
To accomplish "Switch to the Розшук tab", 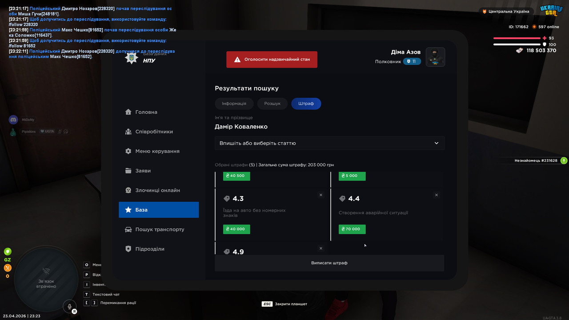I will 272,104.
